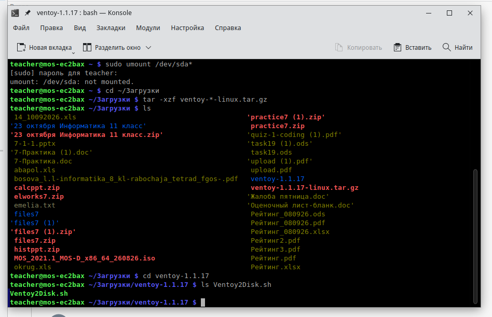Click 'quiz-1-coding (1).pdf' in listing
492x317 pixels.
coord(294,135)
